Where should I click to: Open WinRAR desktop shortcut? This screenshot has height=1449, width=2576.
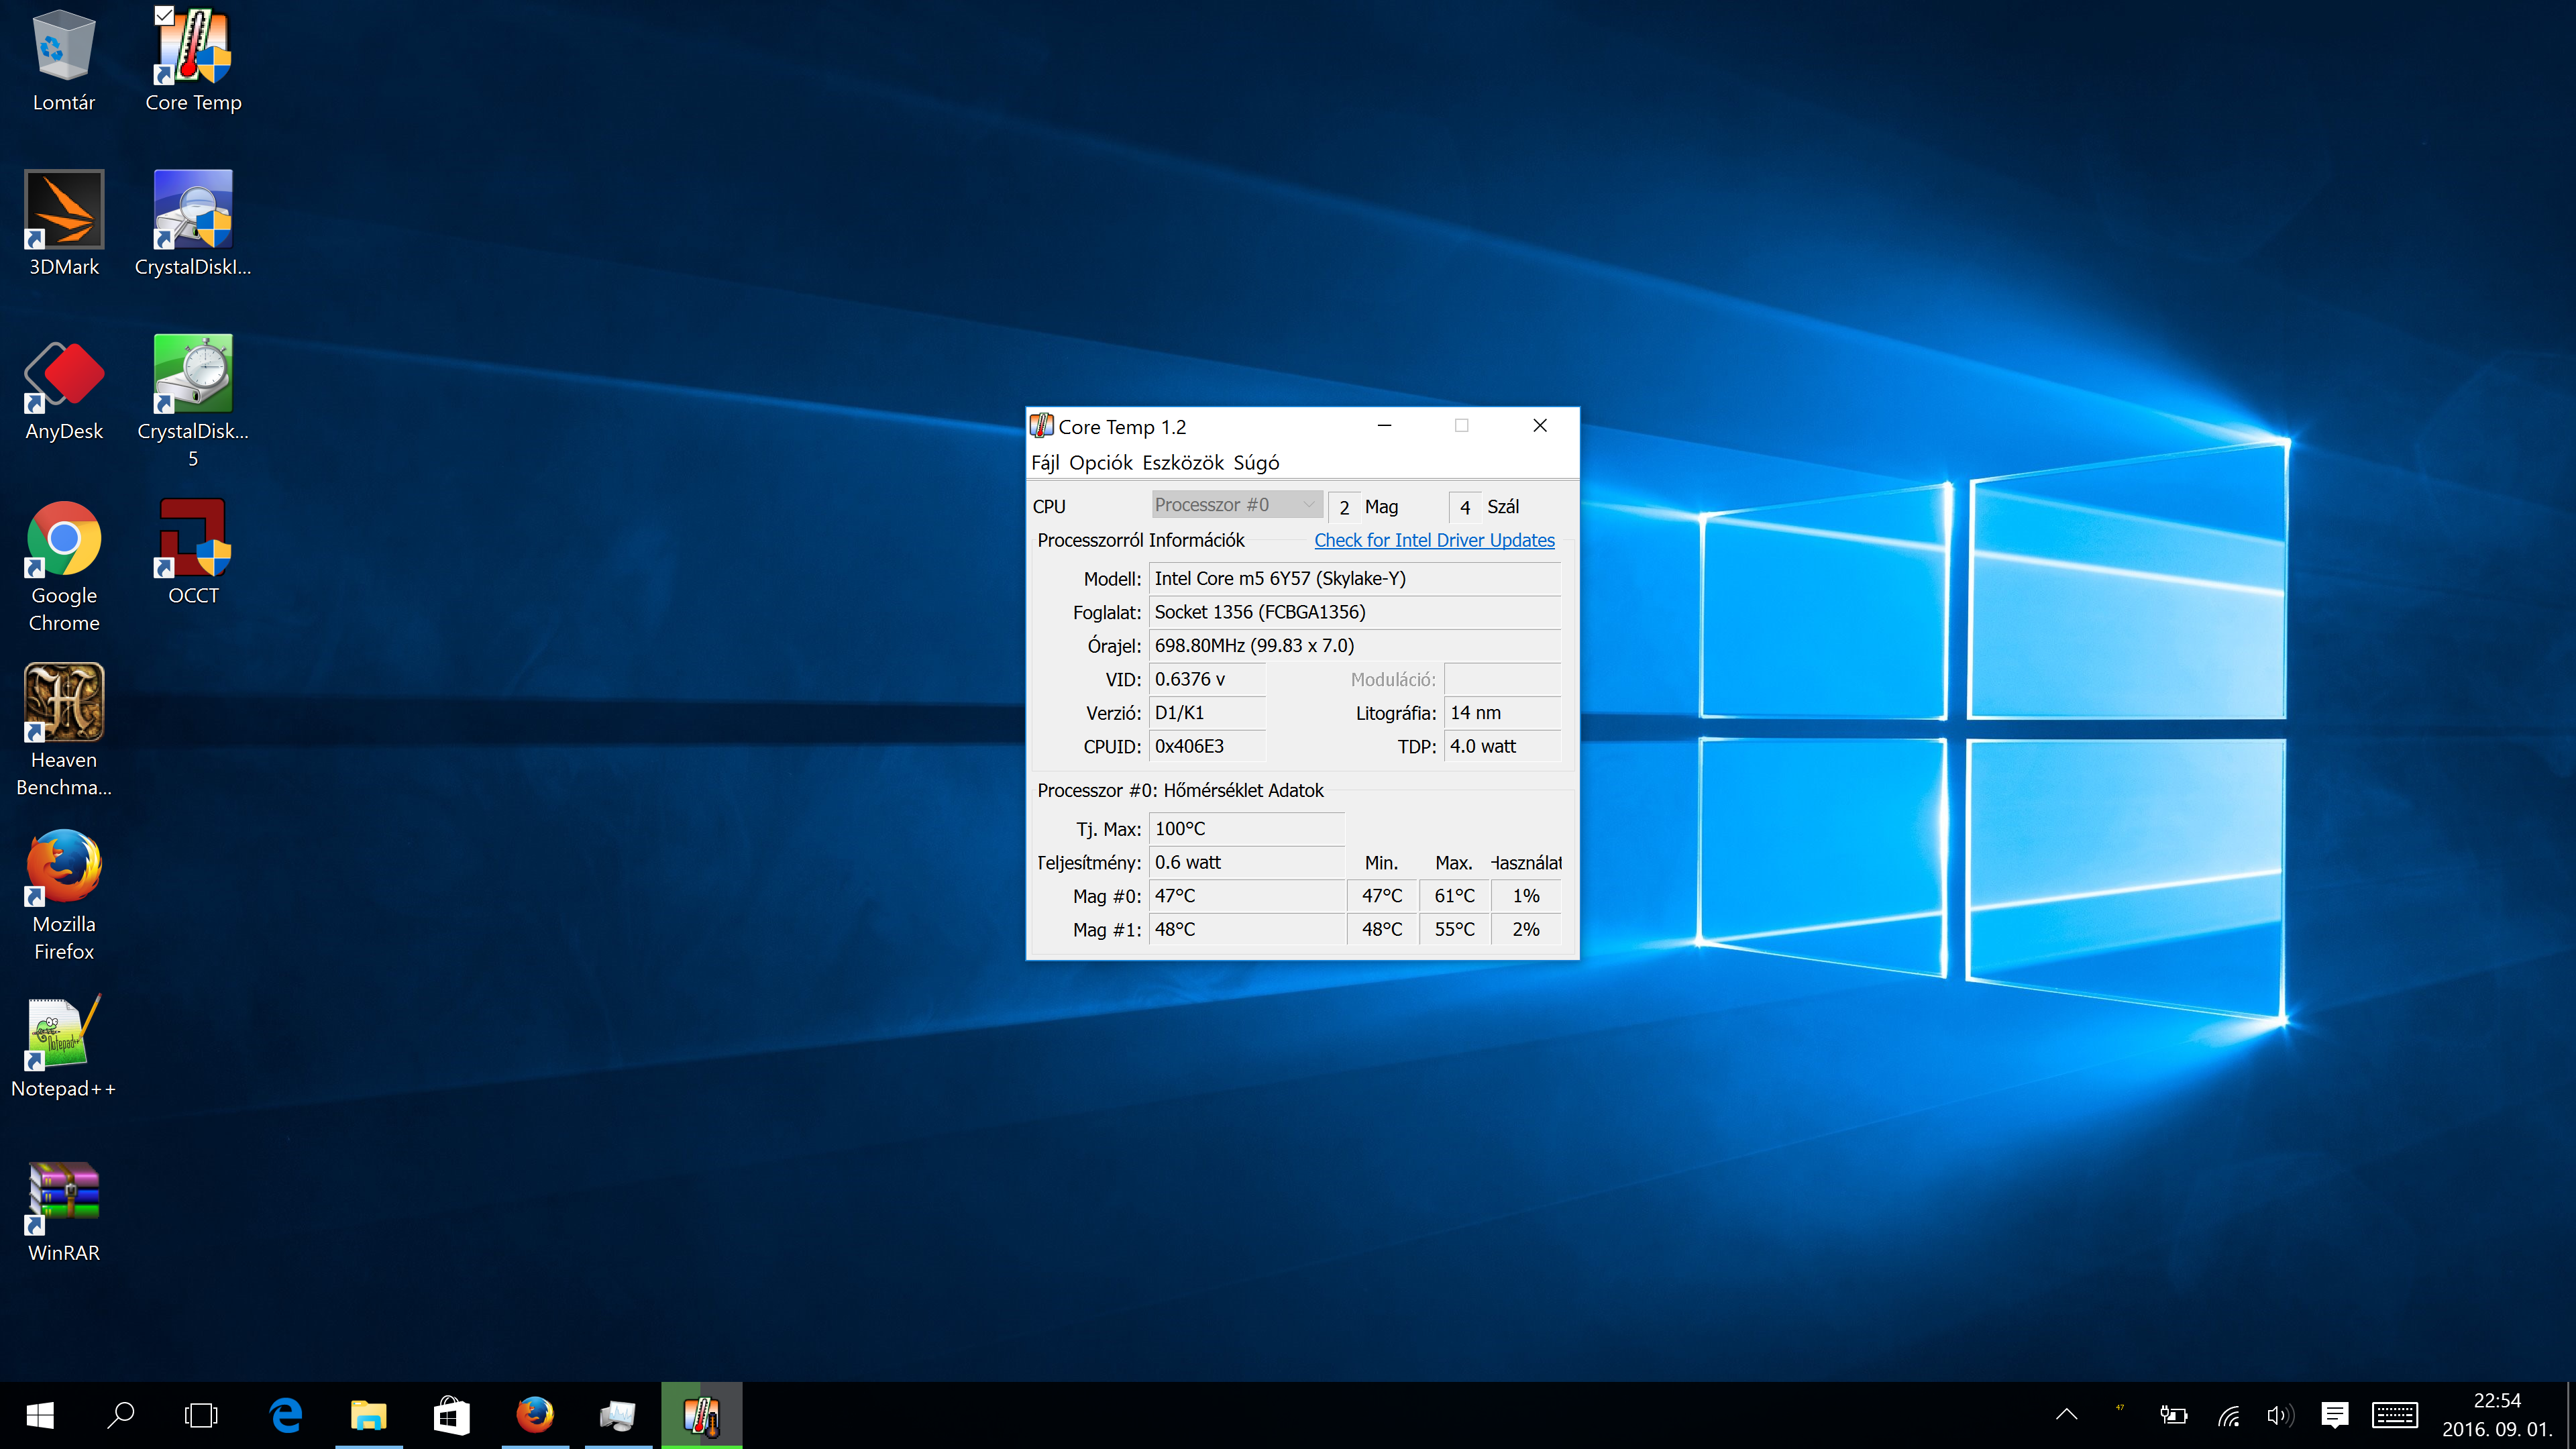point(64,1196)
